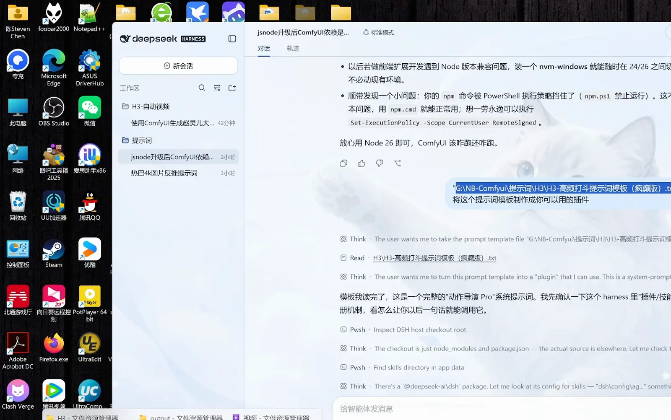Open the 微信 desktop icon
Image resolution: width=671 pixels, height=420 pixels.
tap(89, 111)
